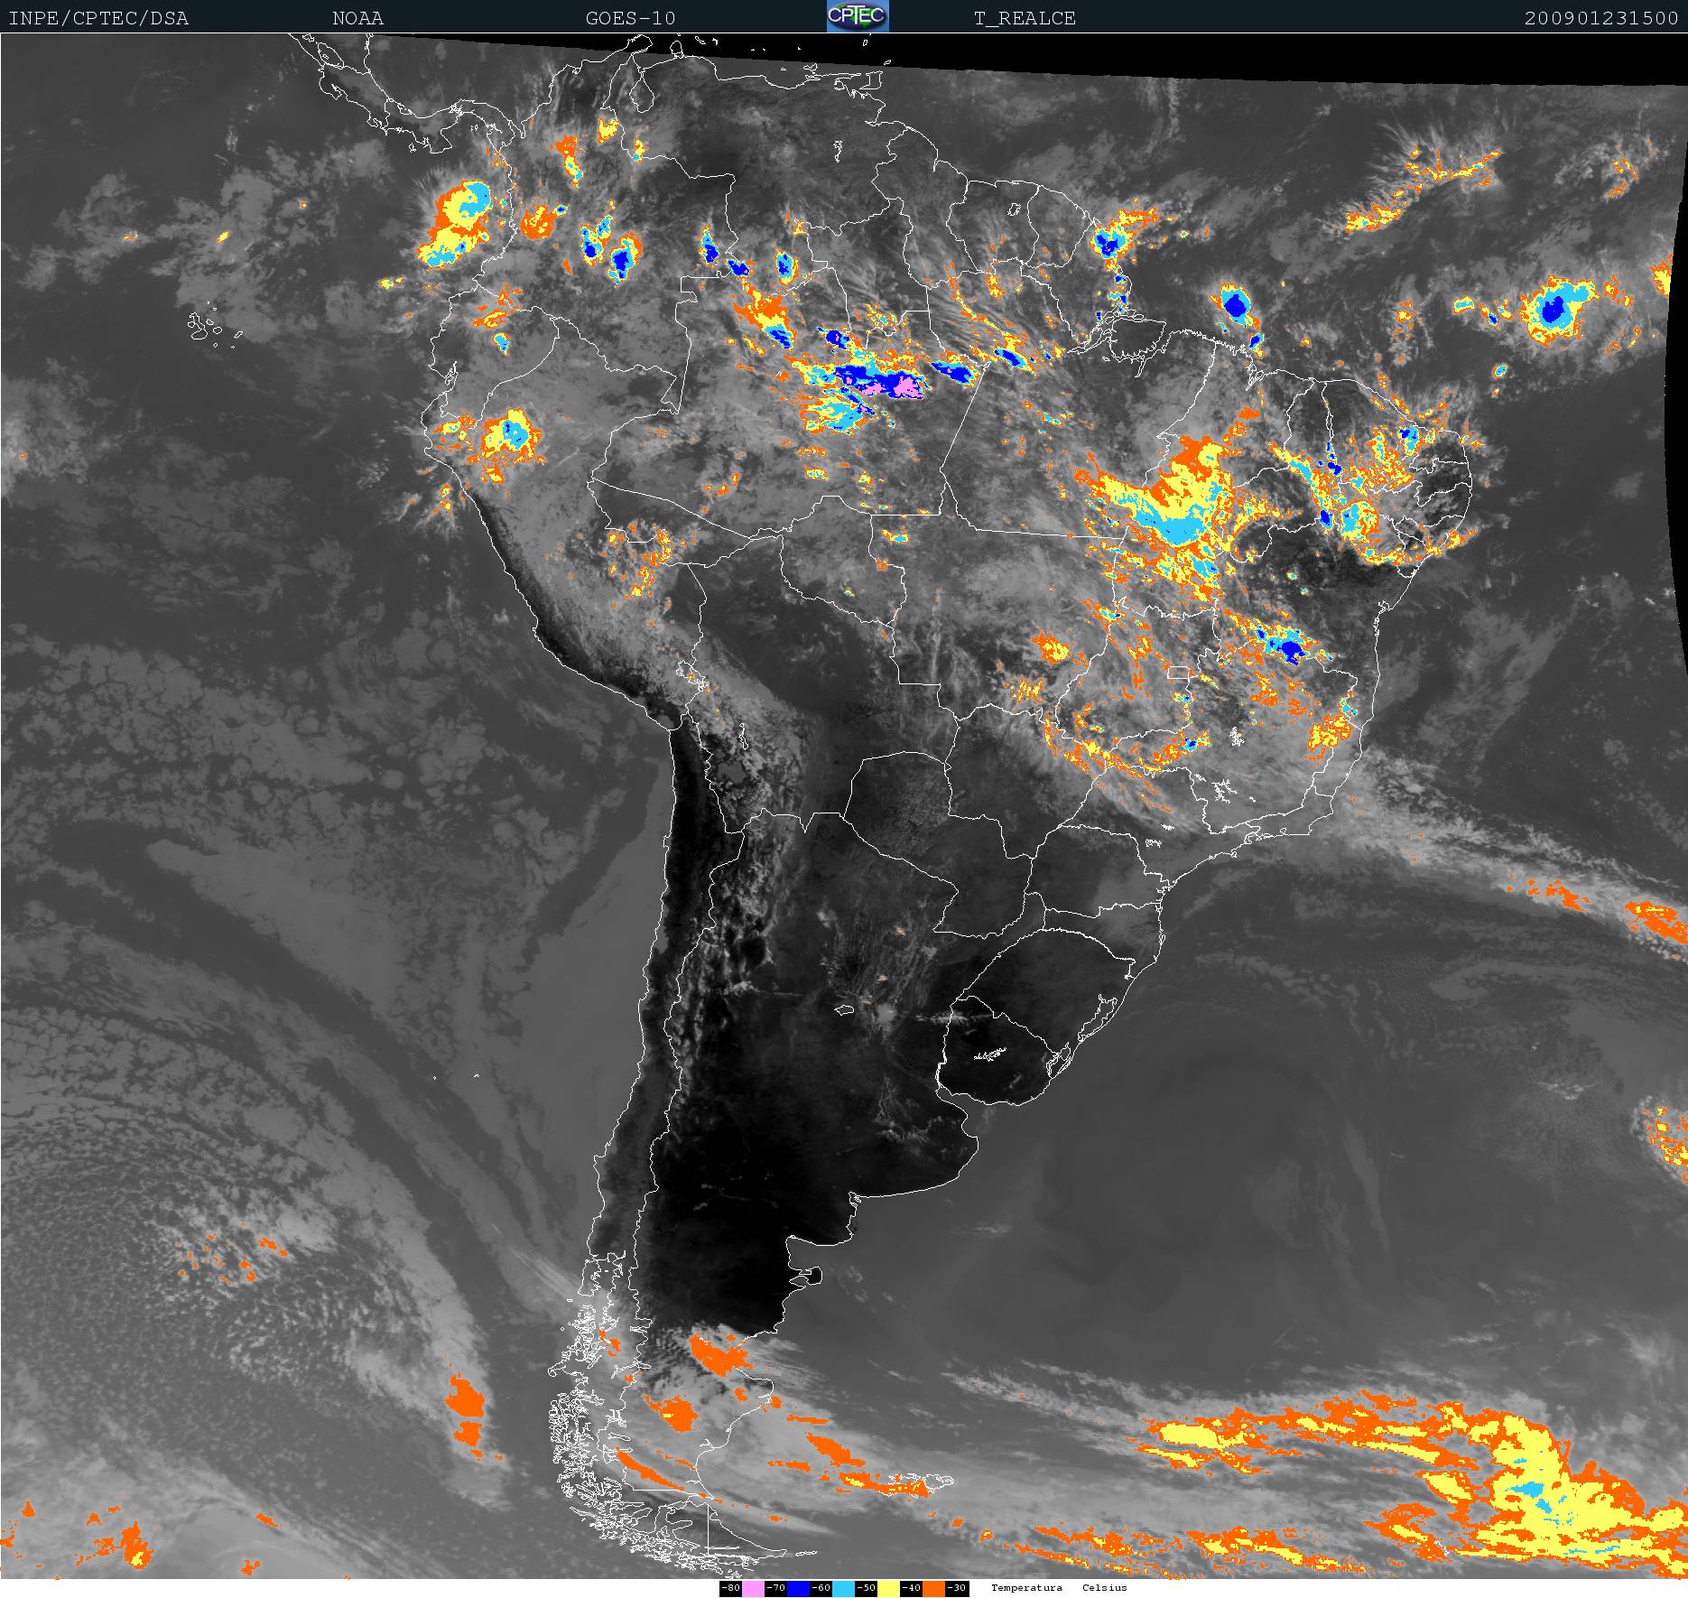
Task: Click the yellow legend color swatch
Action: point(888,1588)
